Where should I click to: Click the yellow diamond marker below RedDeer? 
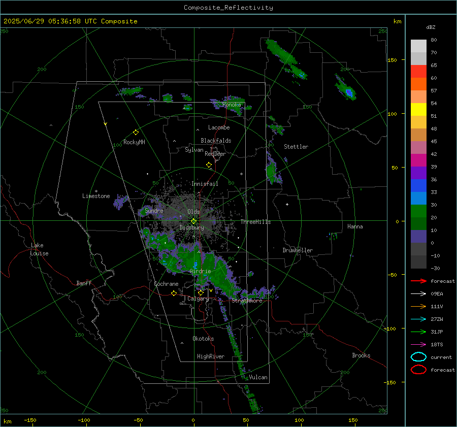tap(209, 165)
